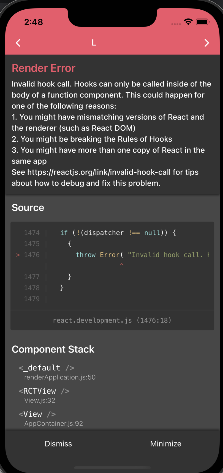
Task: Expand the _default component stack entry
Action: coord(46,368)
